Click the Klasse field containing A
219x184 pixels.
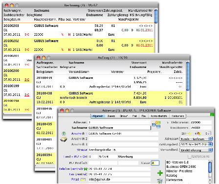click(x=155, y=163)
